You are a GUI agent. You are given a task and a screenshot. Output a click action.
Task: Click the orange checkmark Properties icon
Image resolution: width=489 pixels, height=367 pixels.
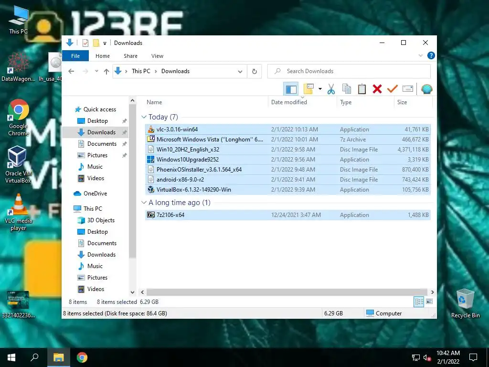[x=393, y=89]
